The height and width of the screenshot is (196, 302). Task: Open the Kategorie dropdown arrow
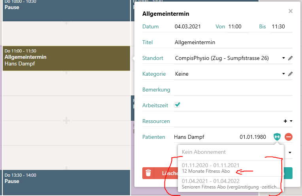283,74
